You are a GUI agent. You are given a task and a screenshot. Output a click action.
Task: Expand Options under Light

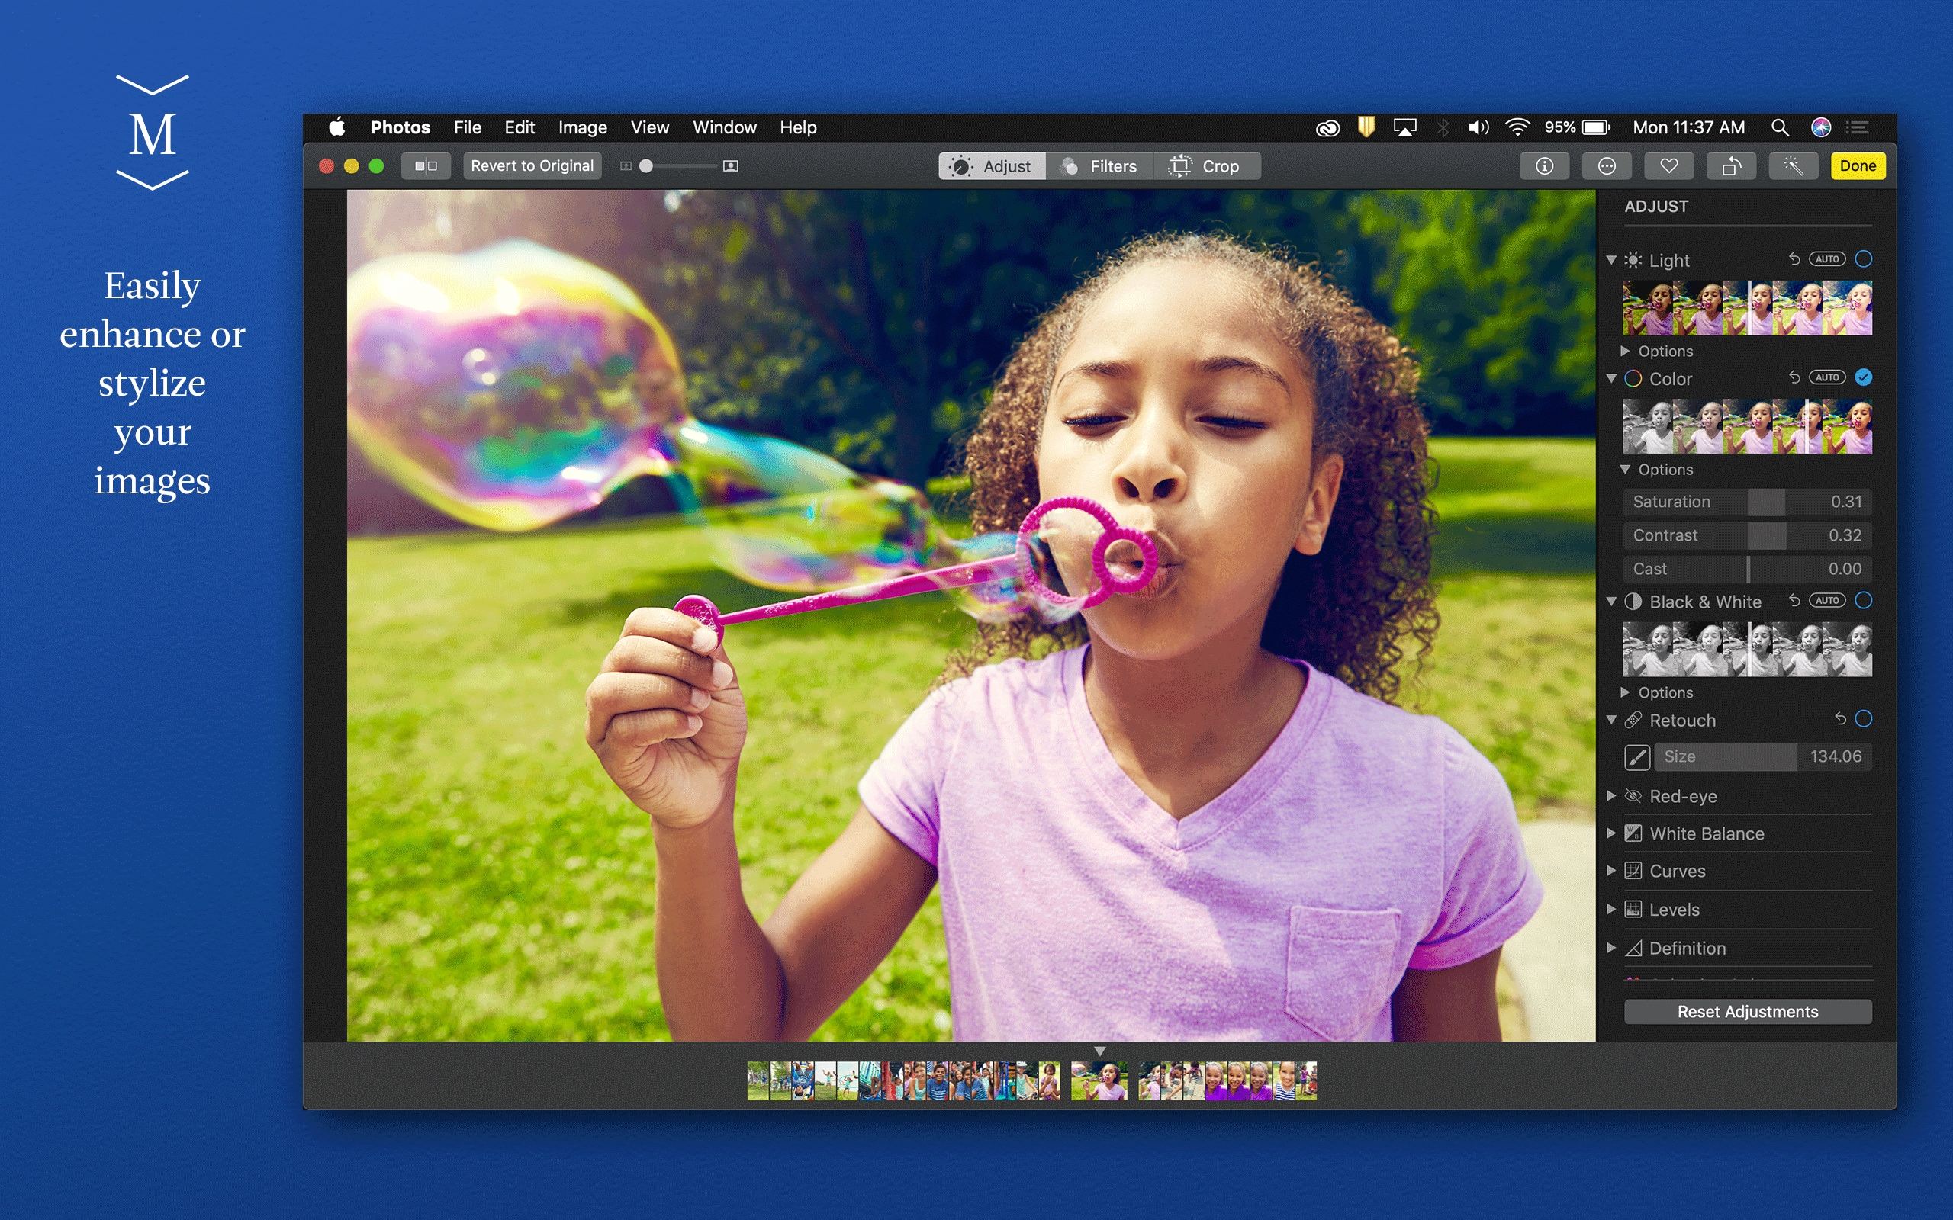click(1626, 351)
